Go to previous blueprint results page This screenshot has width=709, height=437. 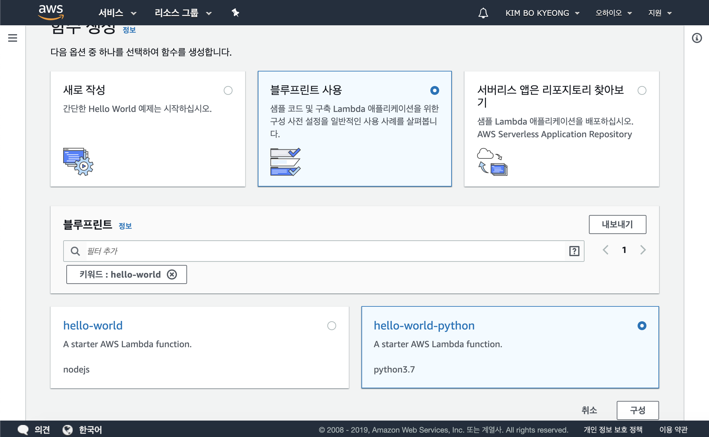605,250
